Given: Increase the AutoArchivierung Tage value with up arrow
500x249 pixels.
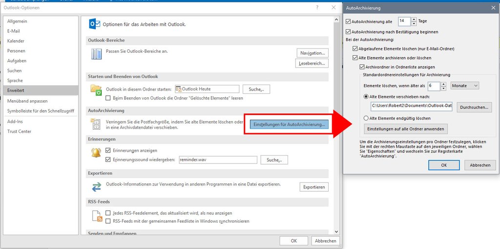Looking at the screenshot, I should [414, 19].
